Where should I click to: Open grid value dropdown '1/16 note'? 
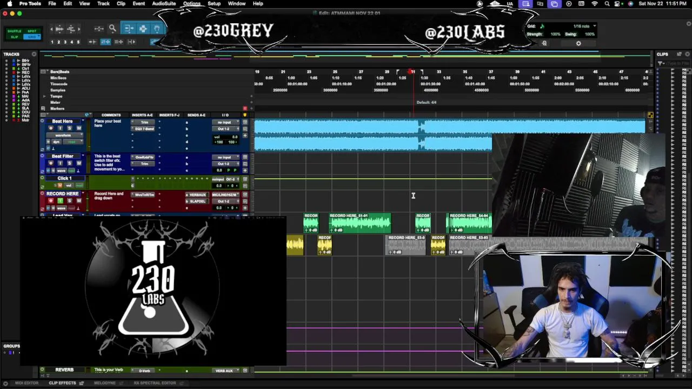584,26
